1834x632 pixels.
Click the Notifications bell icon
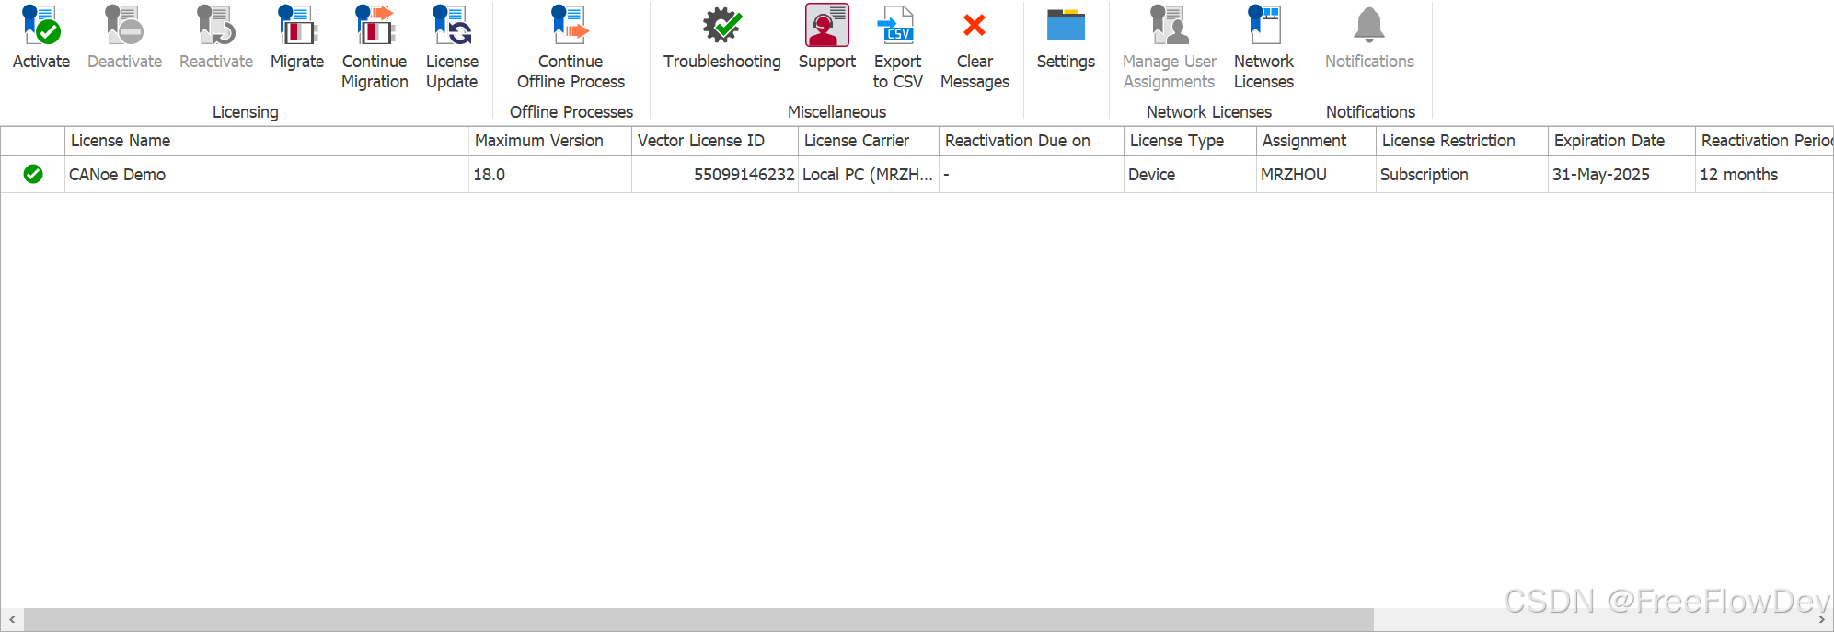pyautogui.click(x=1369, y=25)
